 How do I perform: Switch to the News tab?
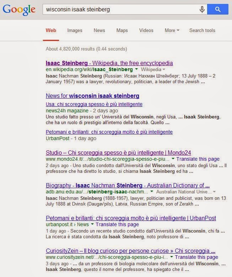pyautogui.click(x=99, y=30)
